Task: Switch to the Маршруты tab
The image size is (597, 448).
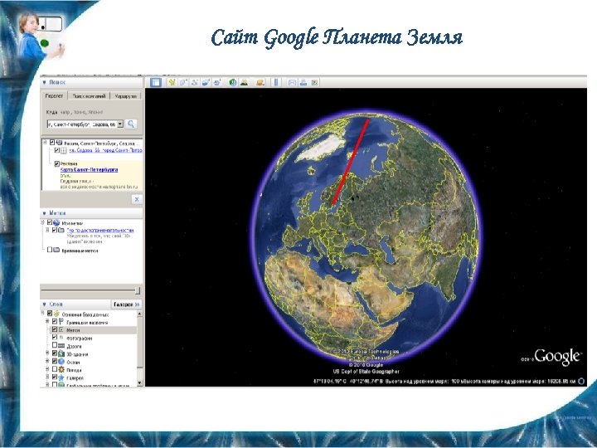Action: [x=126, y=96]
